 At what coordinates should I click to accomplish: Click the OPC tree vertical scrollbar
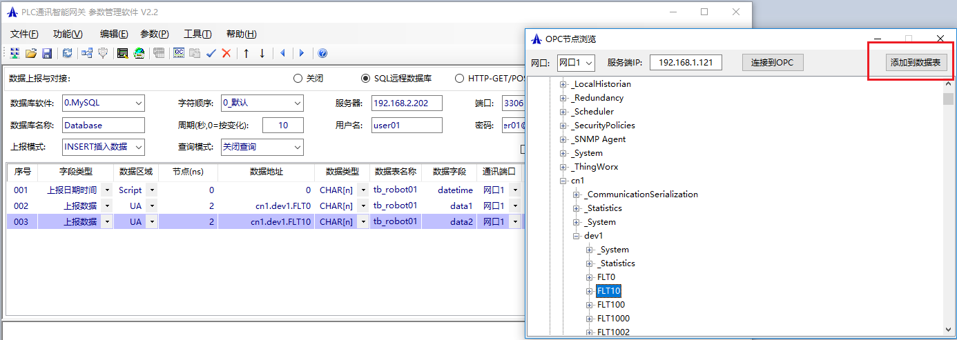pos(948,207)
